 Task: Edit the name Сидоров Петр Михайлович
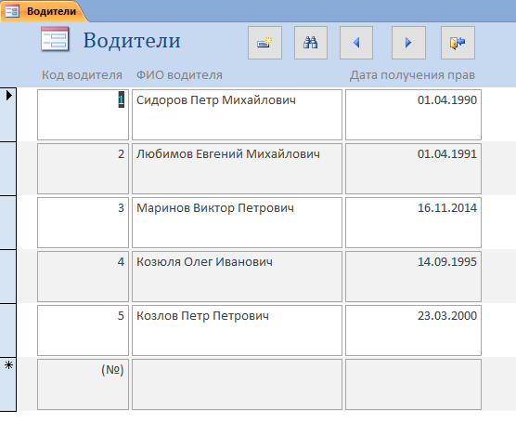pos(237,114)
